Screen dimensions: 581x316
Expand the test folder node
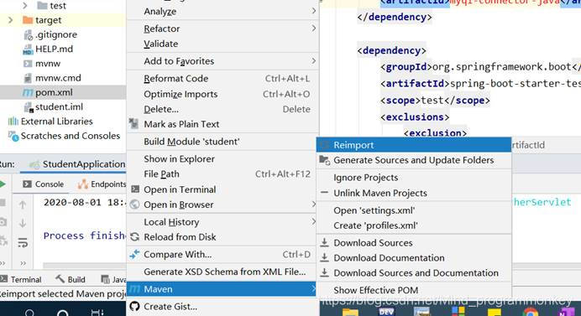click(x=25, y=6)
